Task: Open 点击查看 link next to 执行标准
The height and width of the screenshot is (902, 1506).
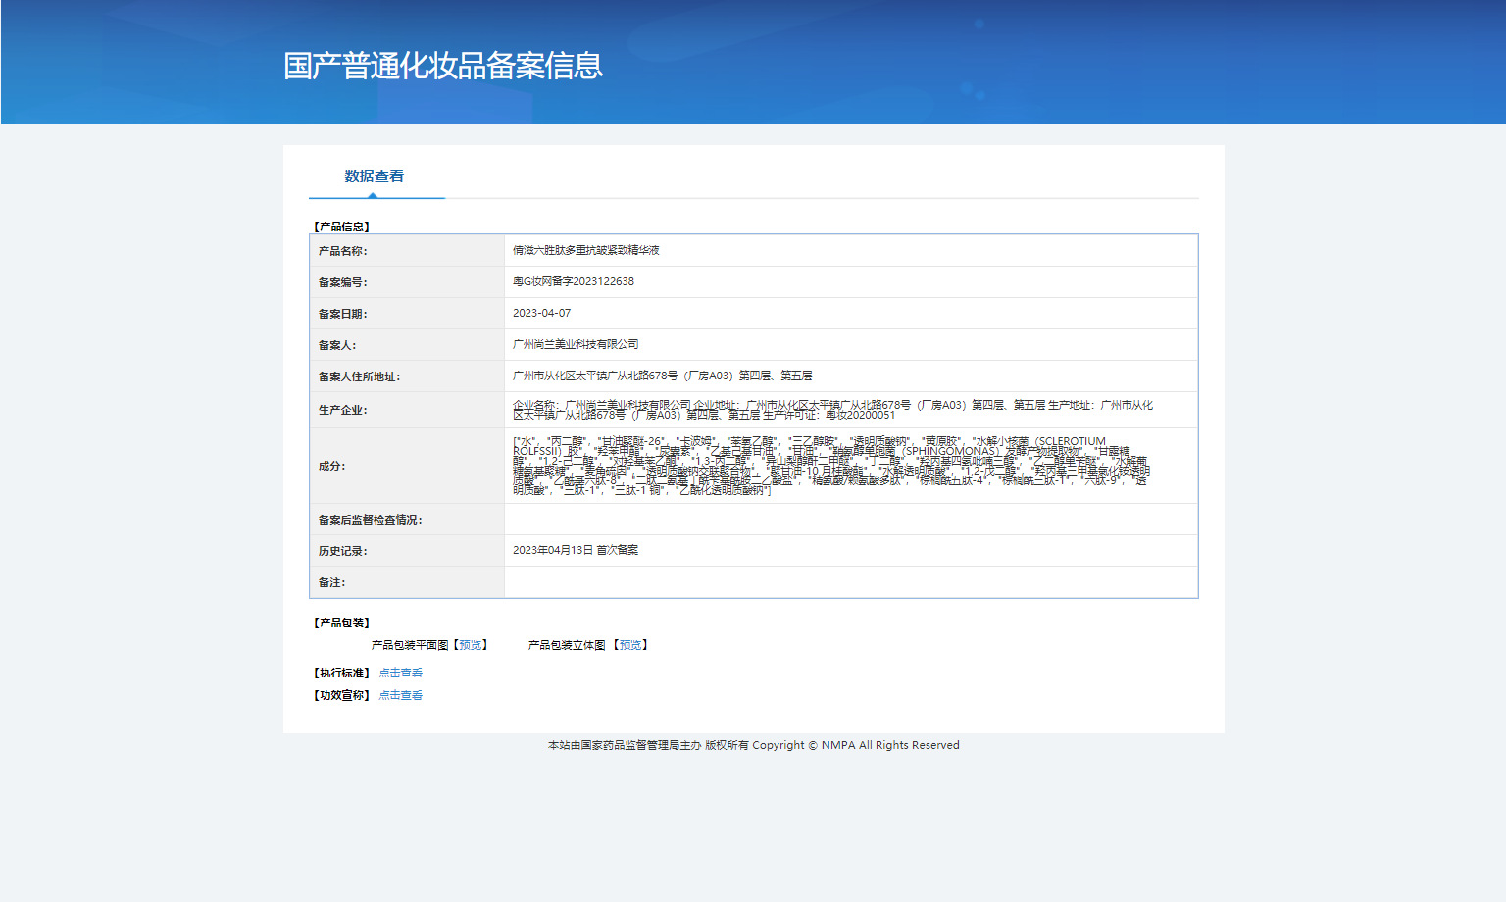Action: pos(401,673)
